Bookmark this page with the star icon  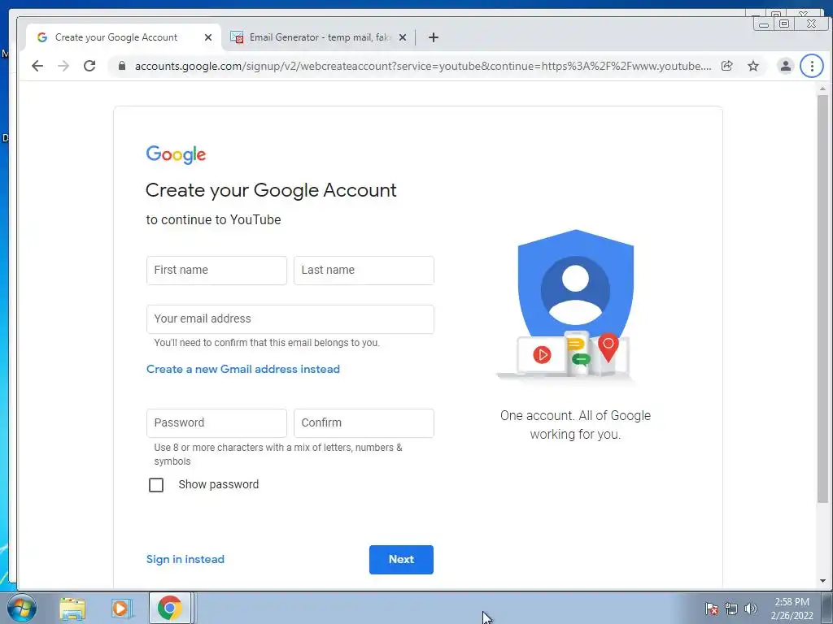pos(752,66)
